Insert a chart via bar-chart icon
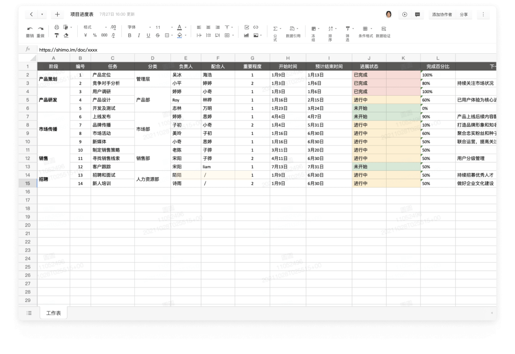The height and width of the screenshot is (354, 515). pyautogui.click(x=247, y=35)
